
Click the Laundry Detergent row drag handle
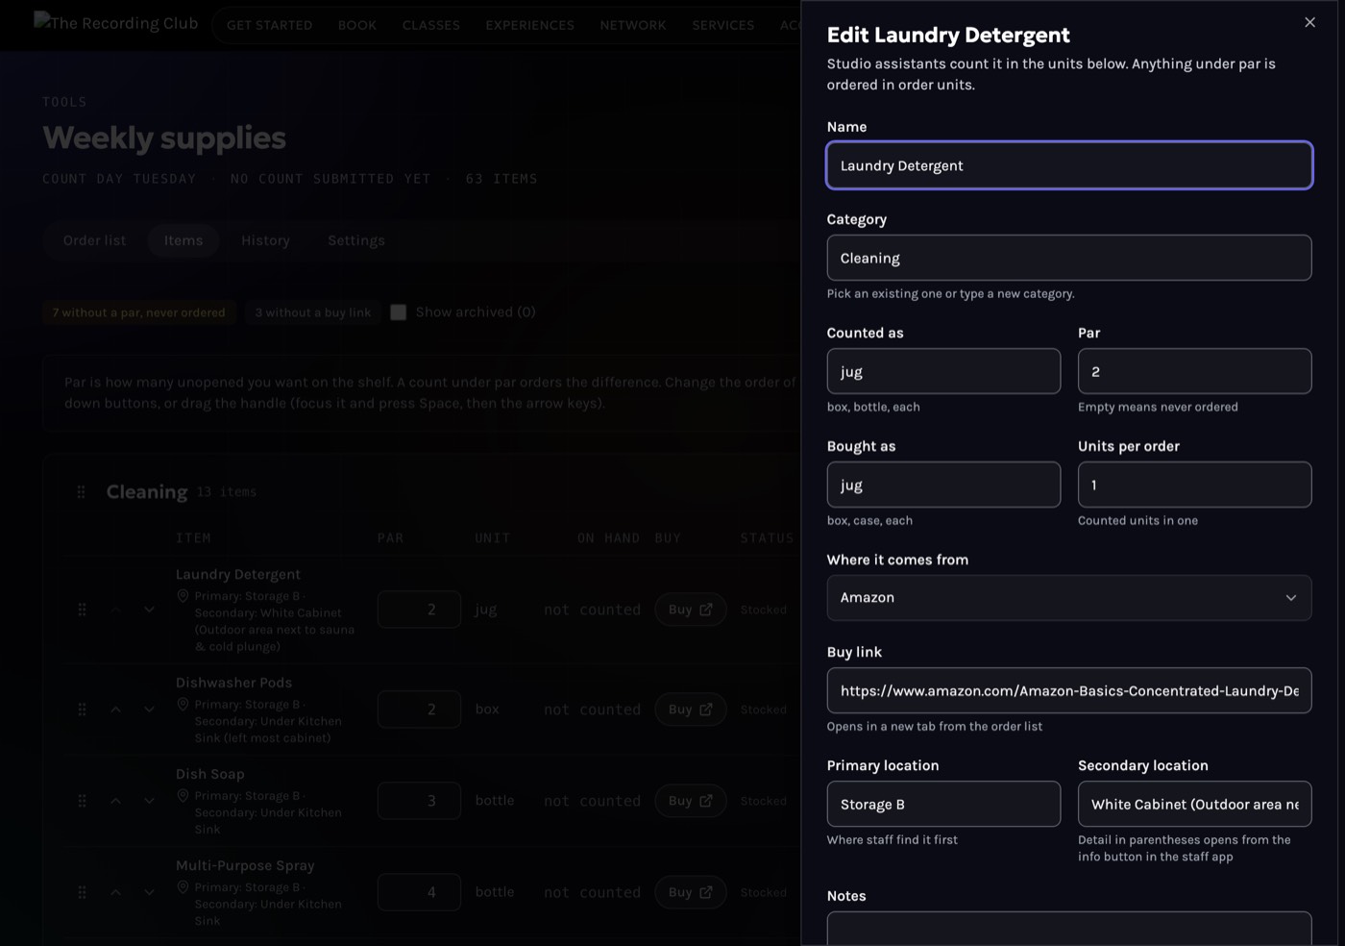[x=82, y=610]
